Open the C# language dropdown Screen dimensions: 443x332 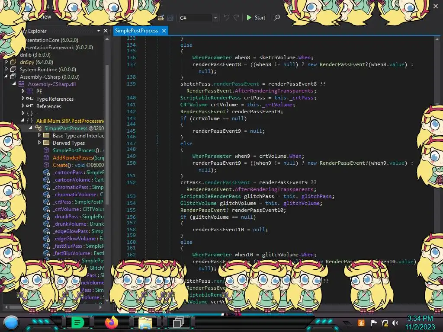click(215, 18)
